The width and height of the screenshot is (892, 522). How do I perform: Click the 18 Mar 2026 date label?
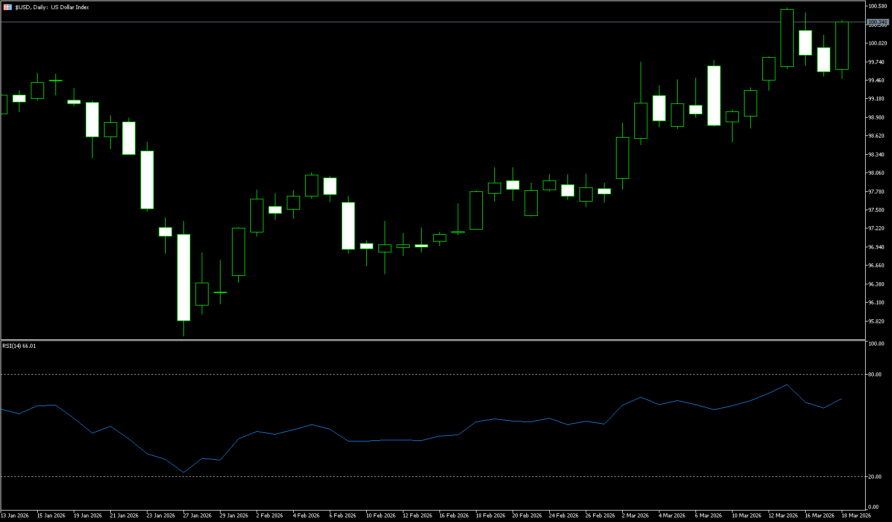(x=855, y=515)
